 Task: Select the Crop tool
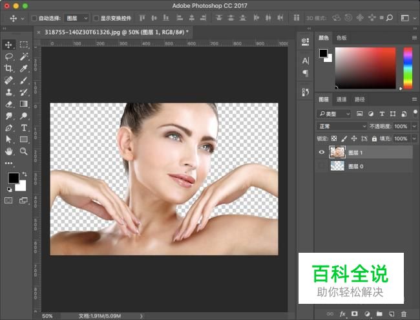point(8,69)
